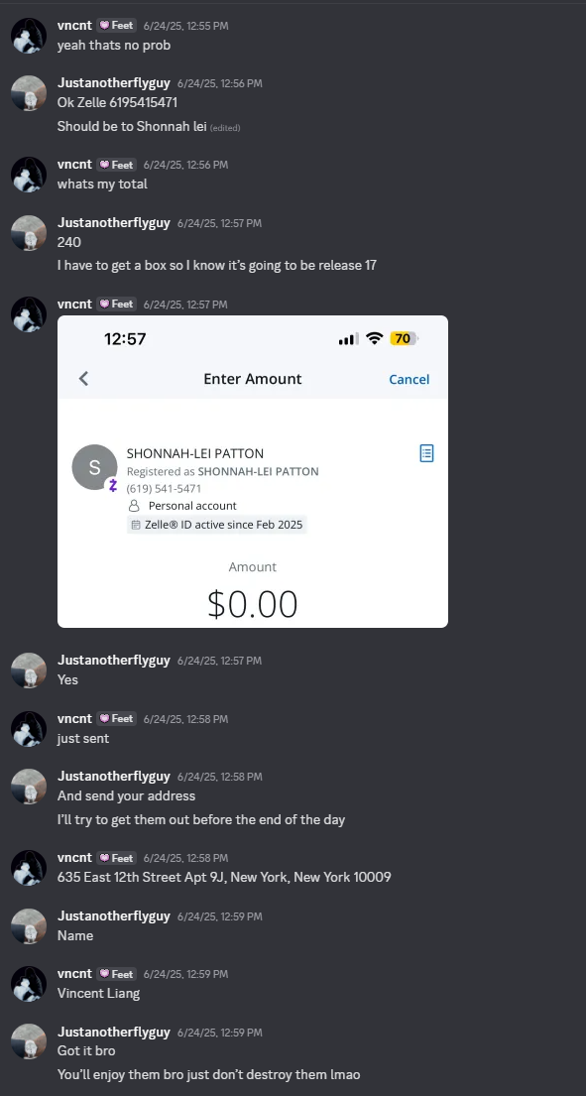Image resolution: width=586 pixels, height=1096 pixels.
Task: Click the message 'Ok Zelle 6195415471'
Action: [117, 103]
